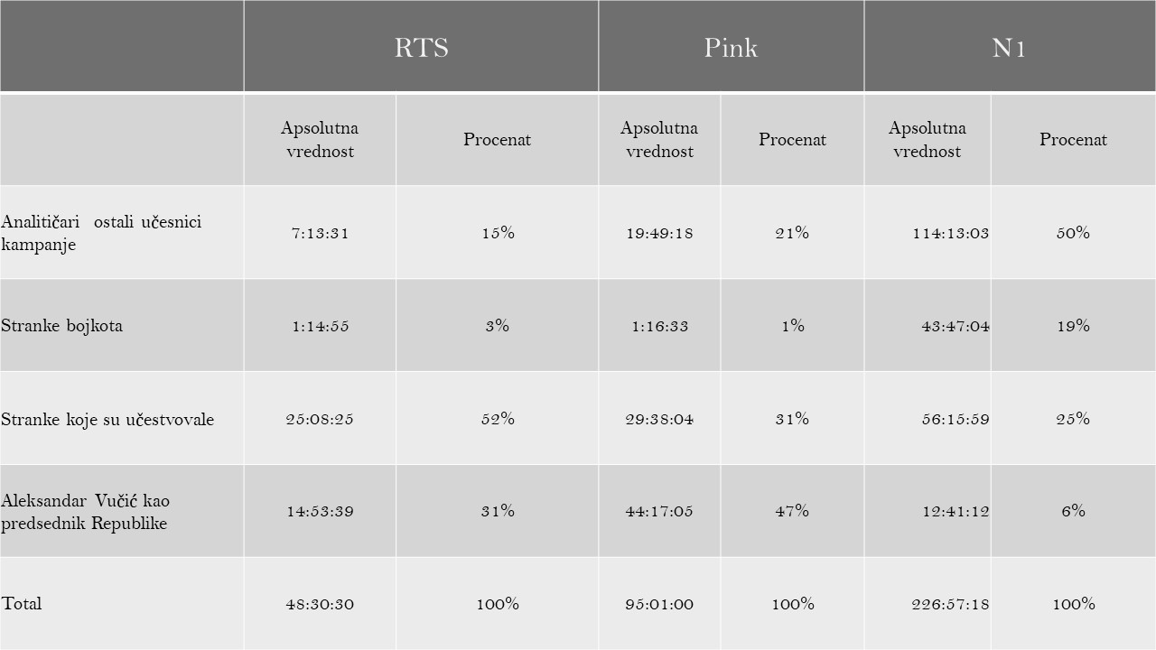Image resolution: width=1156 pixels, height=650 pixels.
Task: Select RTS total time 48:30:30
Action: click(x=320, y=604)
